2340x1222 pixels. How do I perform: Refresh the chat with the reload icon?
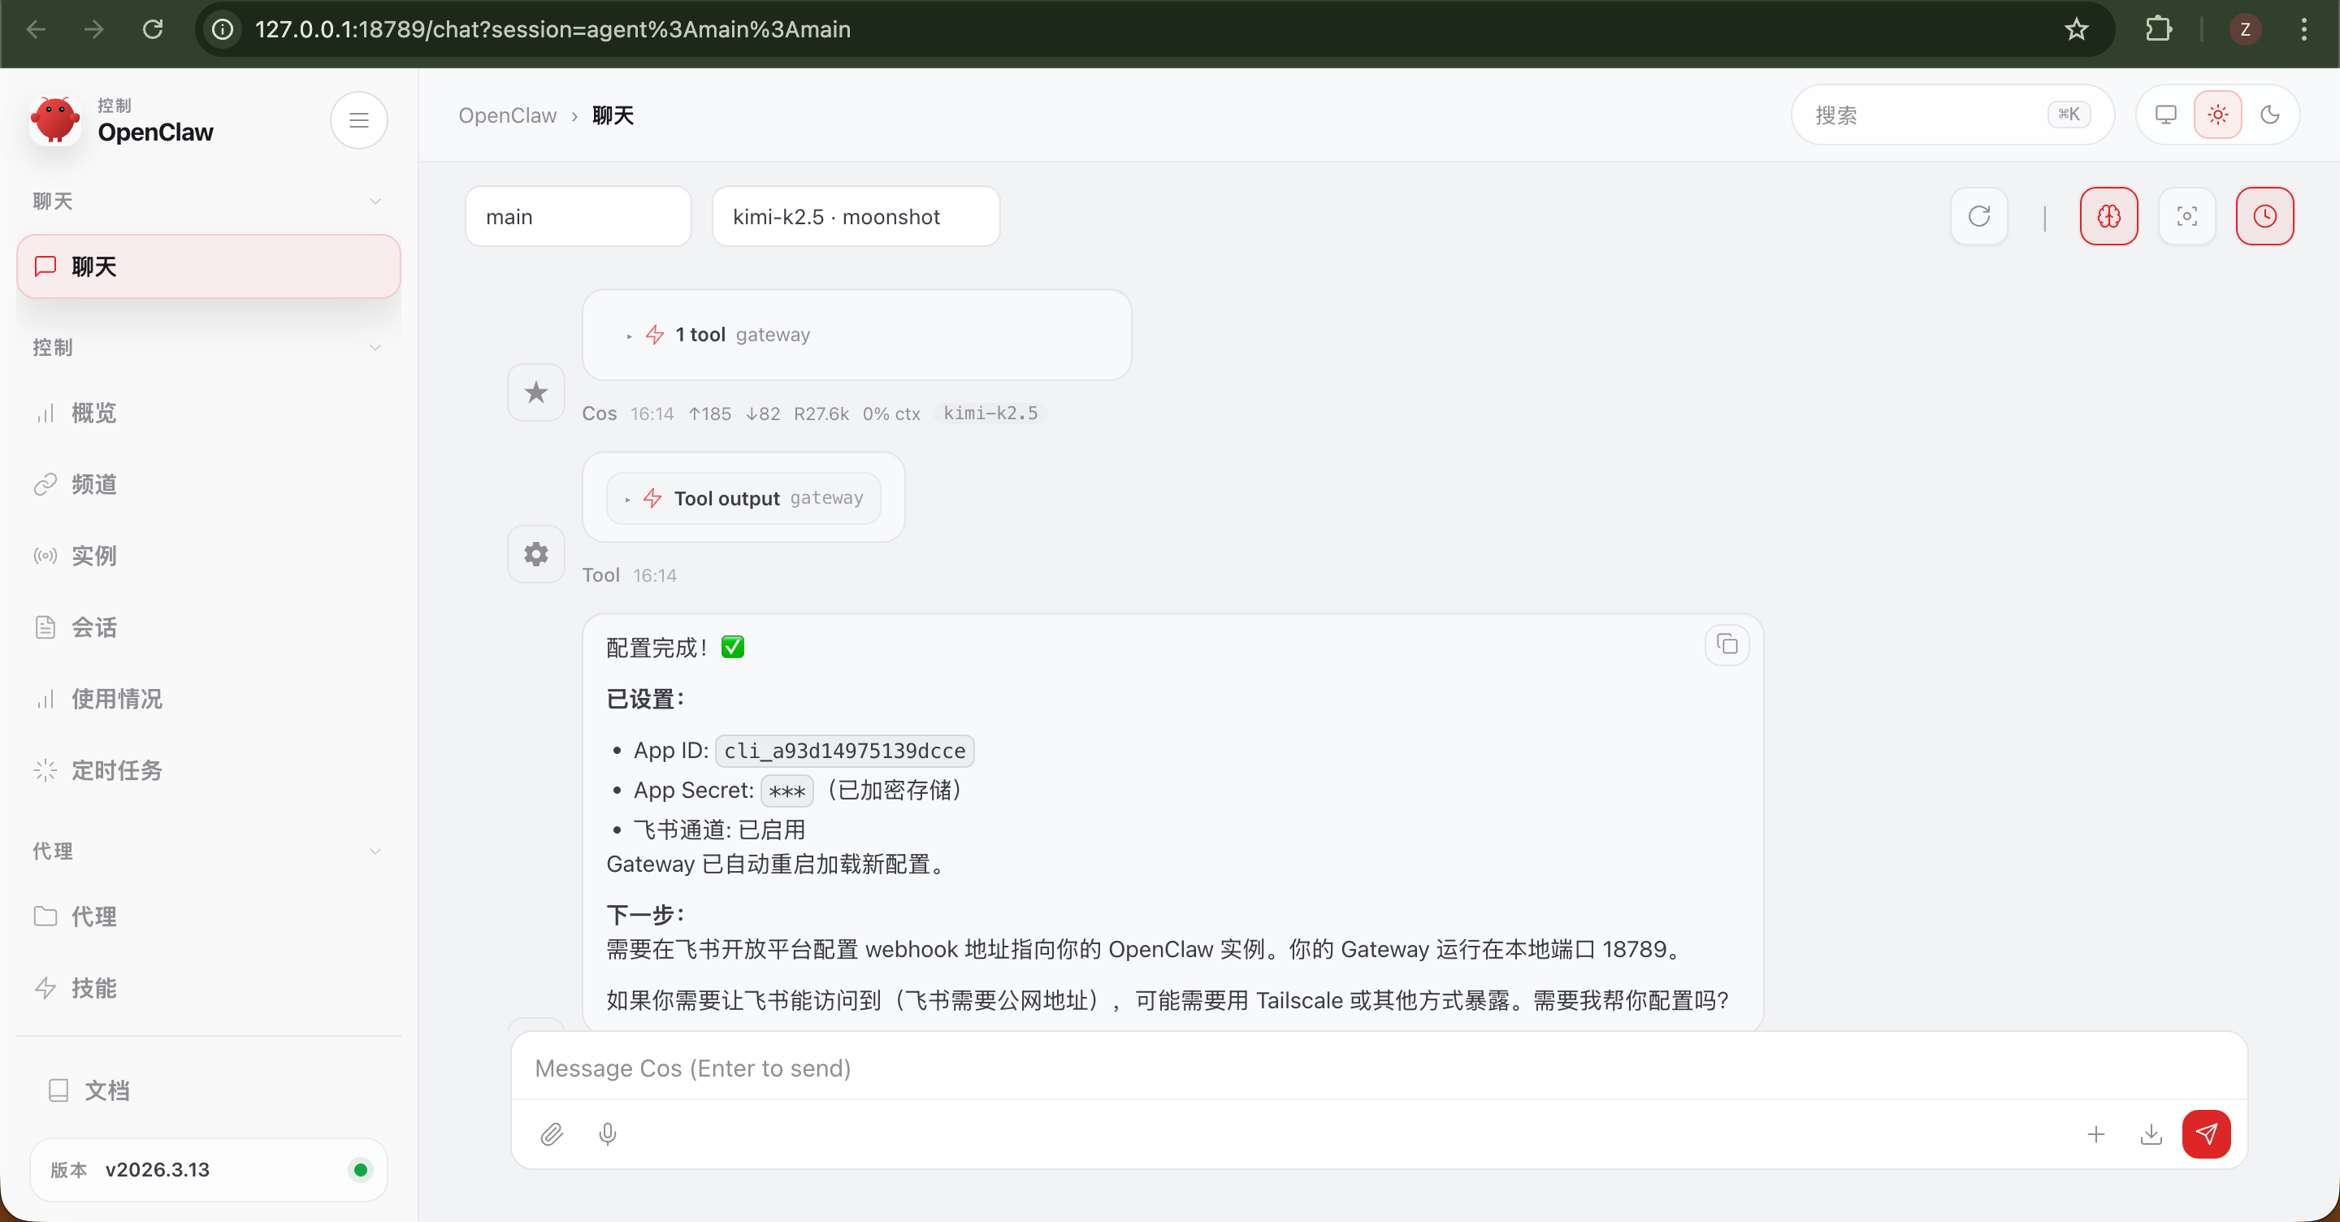pos(1978,216)
